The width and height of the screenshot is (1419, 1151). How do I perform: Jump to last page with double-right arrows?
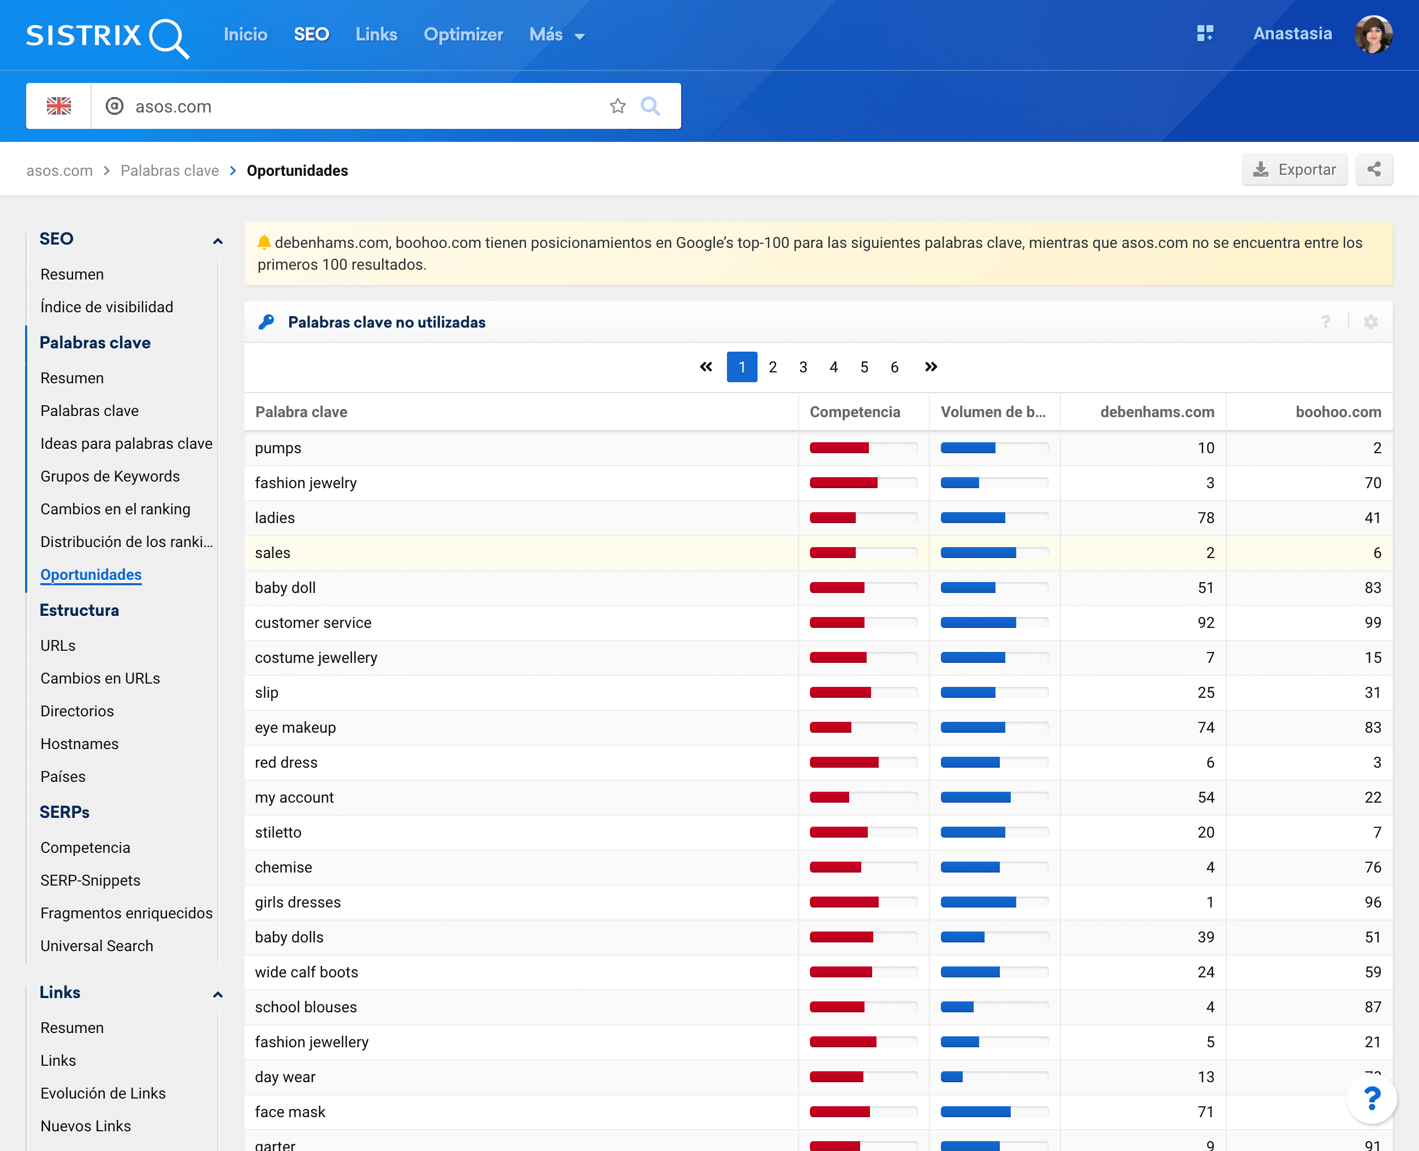(x=931, y=367)
